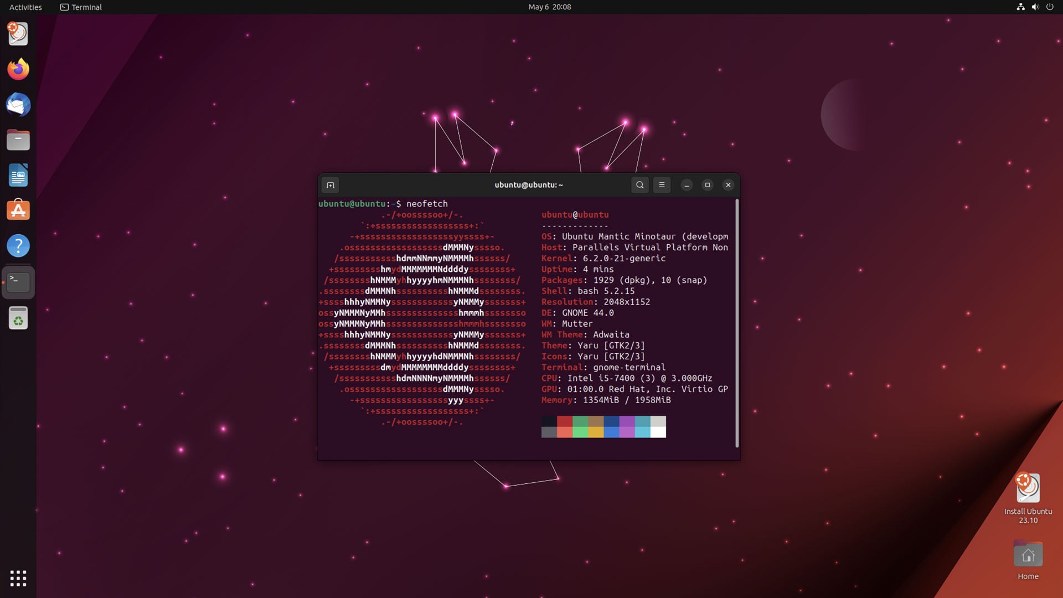1063x598 pixels.
Task: Click Activities in the top bar
Action: coord(25,7)
